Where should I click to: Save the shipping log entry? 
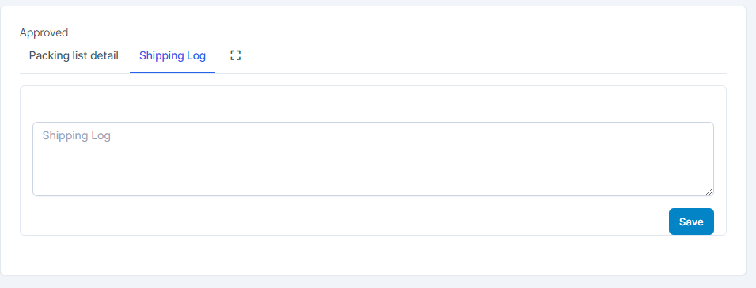(x=691, y=222)
